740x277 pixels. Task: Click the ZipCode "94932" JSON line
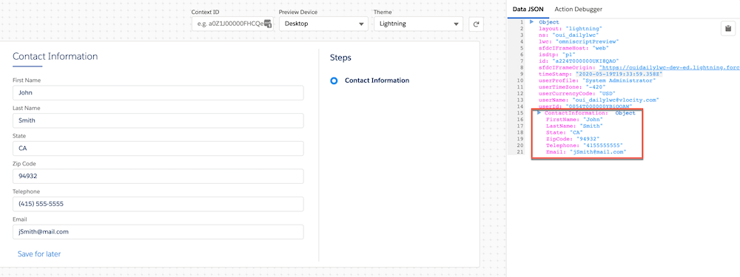(573, 139)
